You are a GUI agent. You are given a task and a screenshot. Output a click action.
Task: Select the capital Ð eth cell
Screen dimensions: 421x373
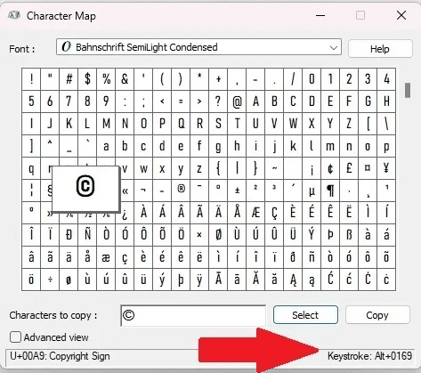pos(69,235)
